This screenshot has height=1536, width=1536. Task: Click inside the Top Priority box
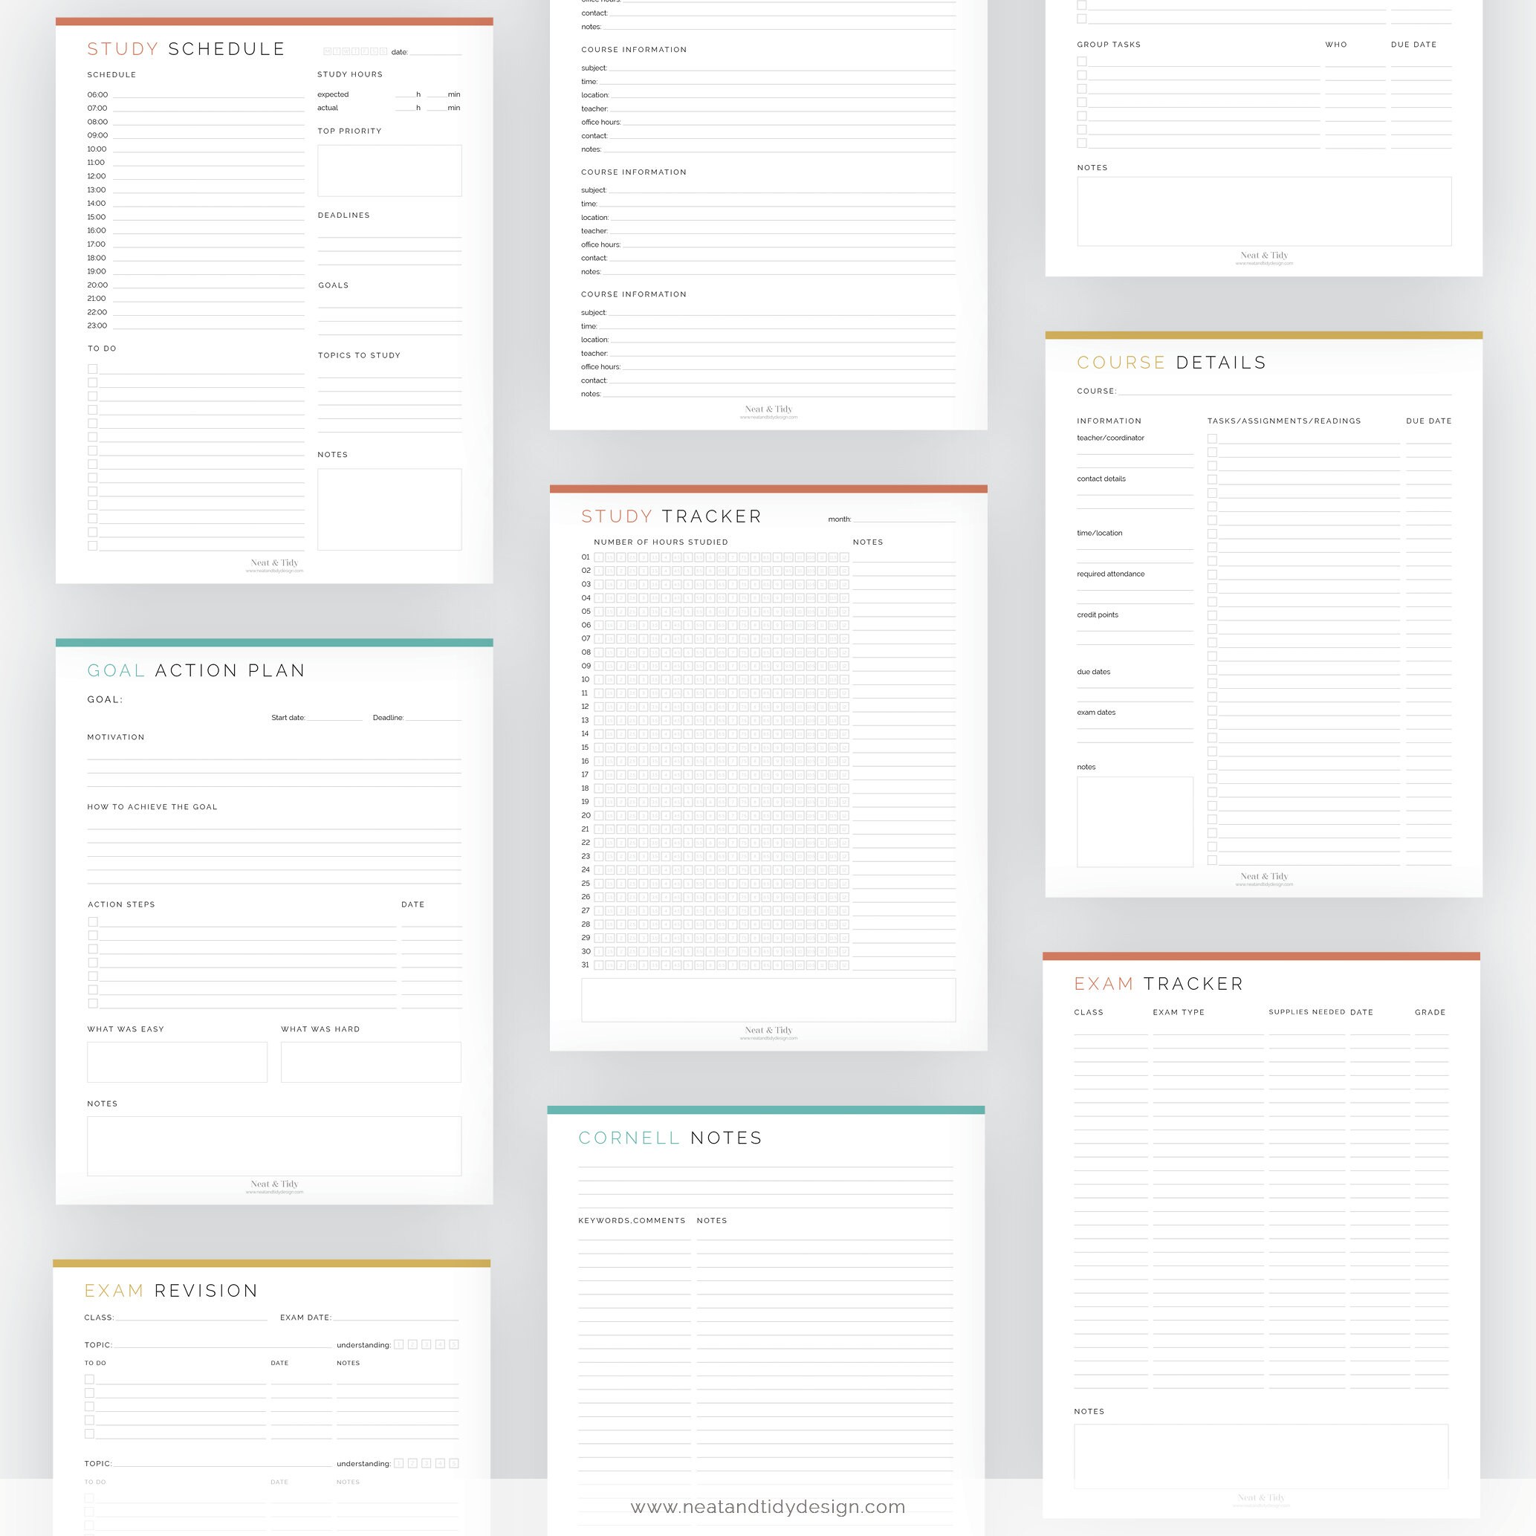389,170
